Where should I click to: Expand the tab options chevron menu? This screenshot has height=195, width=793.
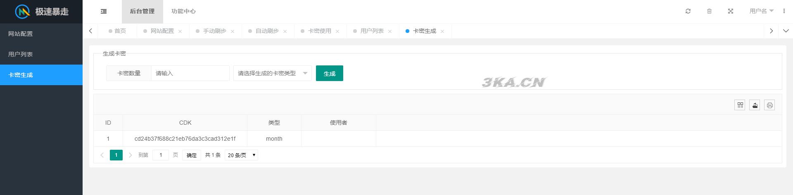tap(786, 31)
